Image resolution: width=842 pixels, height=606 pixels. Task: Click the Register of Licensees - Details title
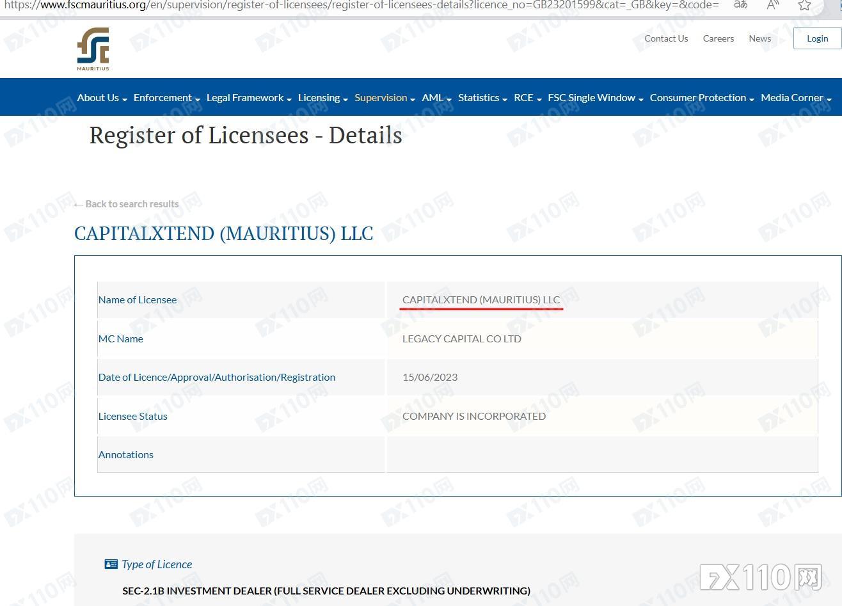246,136
